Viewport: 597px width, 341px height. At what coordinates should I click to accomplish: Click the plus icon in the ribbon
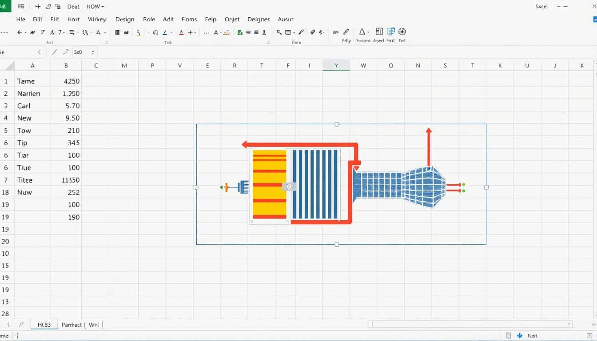pos(190,32)
